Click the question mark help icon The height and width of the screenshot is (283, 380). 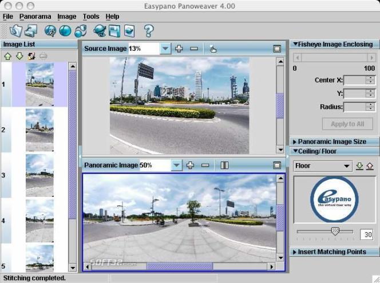coord(149,31)
